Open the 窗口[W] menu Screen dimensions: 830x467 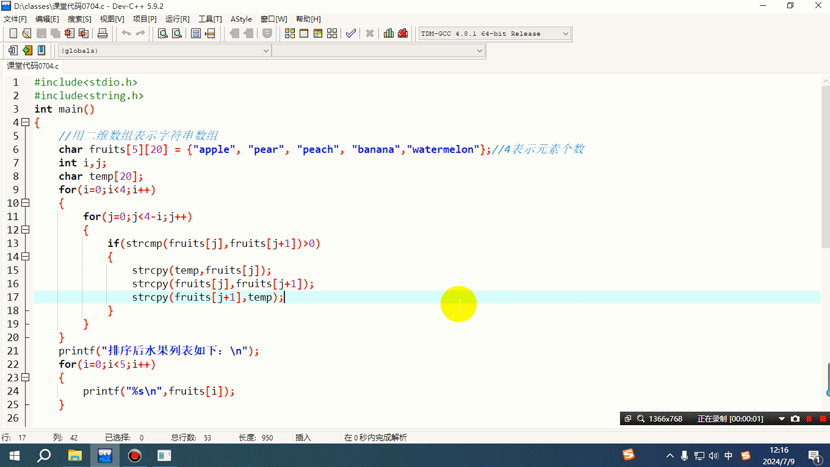[274, 19]
